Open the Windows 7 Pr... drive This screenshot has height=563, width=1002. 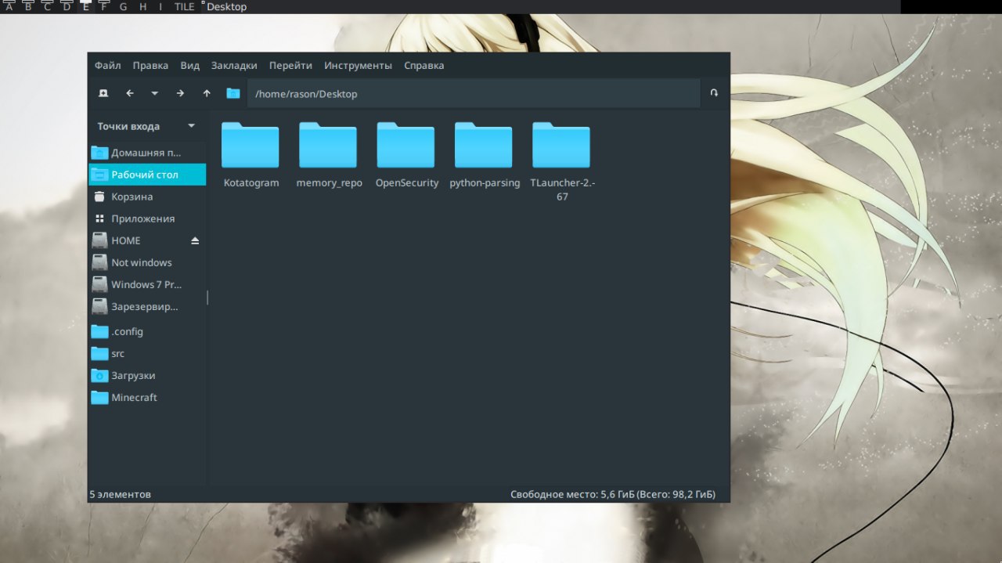pyautogui.click(x=147, y=284)
